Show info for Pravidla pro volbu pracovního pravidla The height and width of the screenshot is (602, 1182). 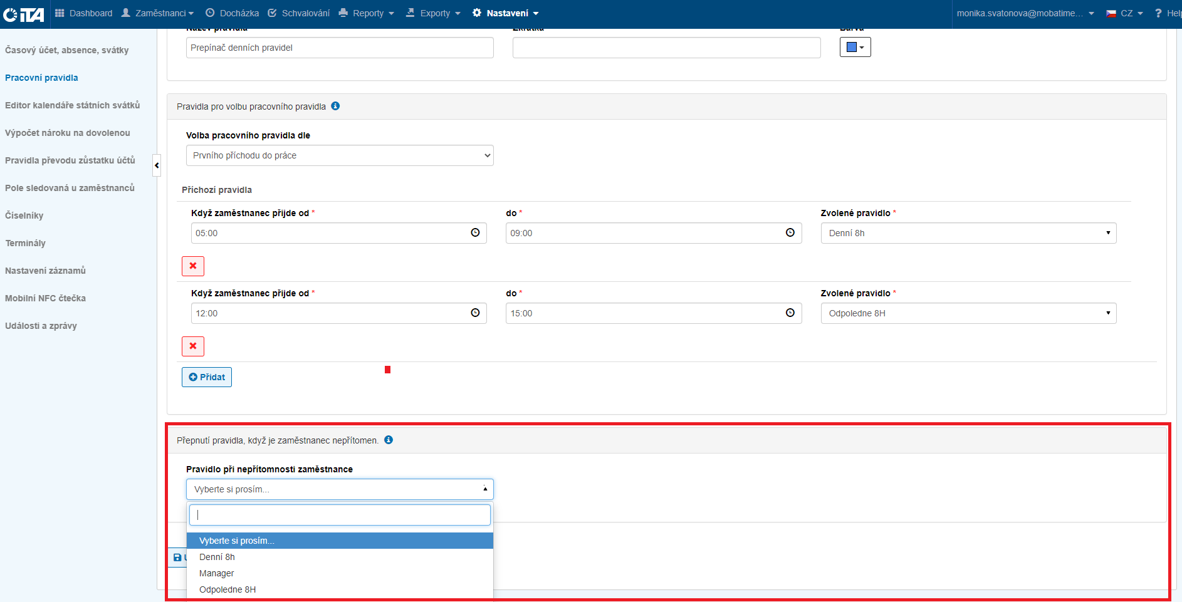[335, 106]
